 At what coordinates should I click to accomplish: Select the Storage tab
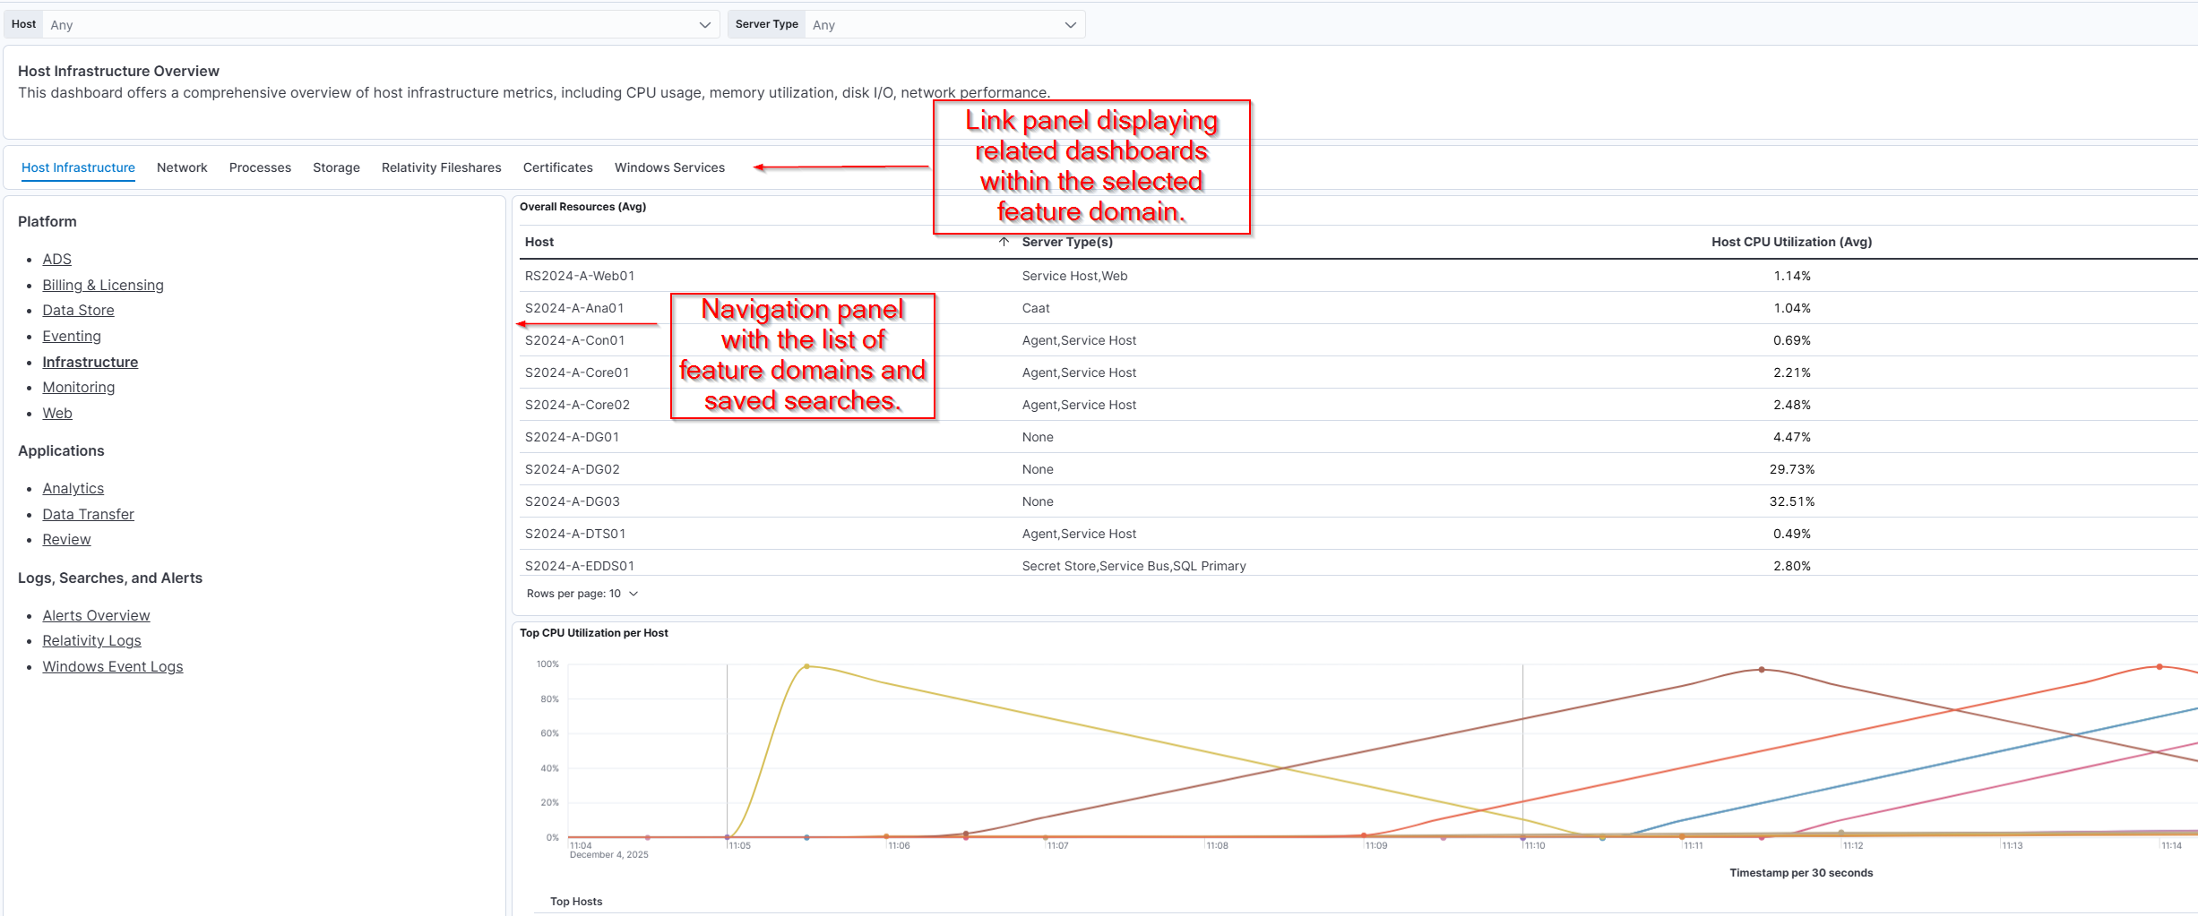pos(336,167)
